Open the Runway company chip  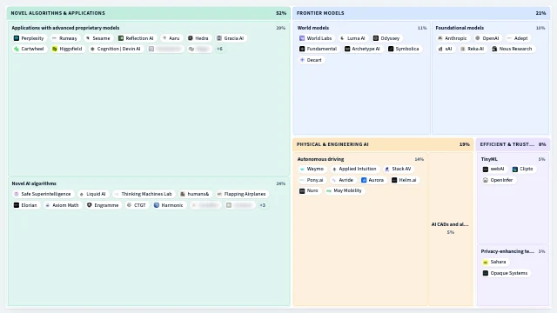point(64,38)
